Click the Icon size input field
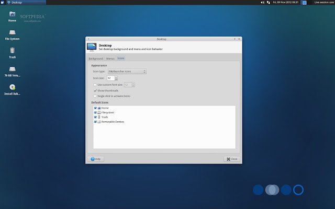 pyautogui.click(x=111, y=78)
